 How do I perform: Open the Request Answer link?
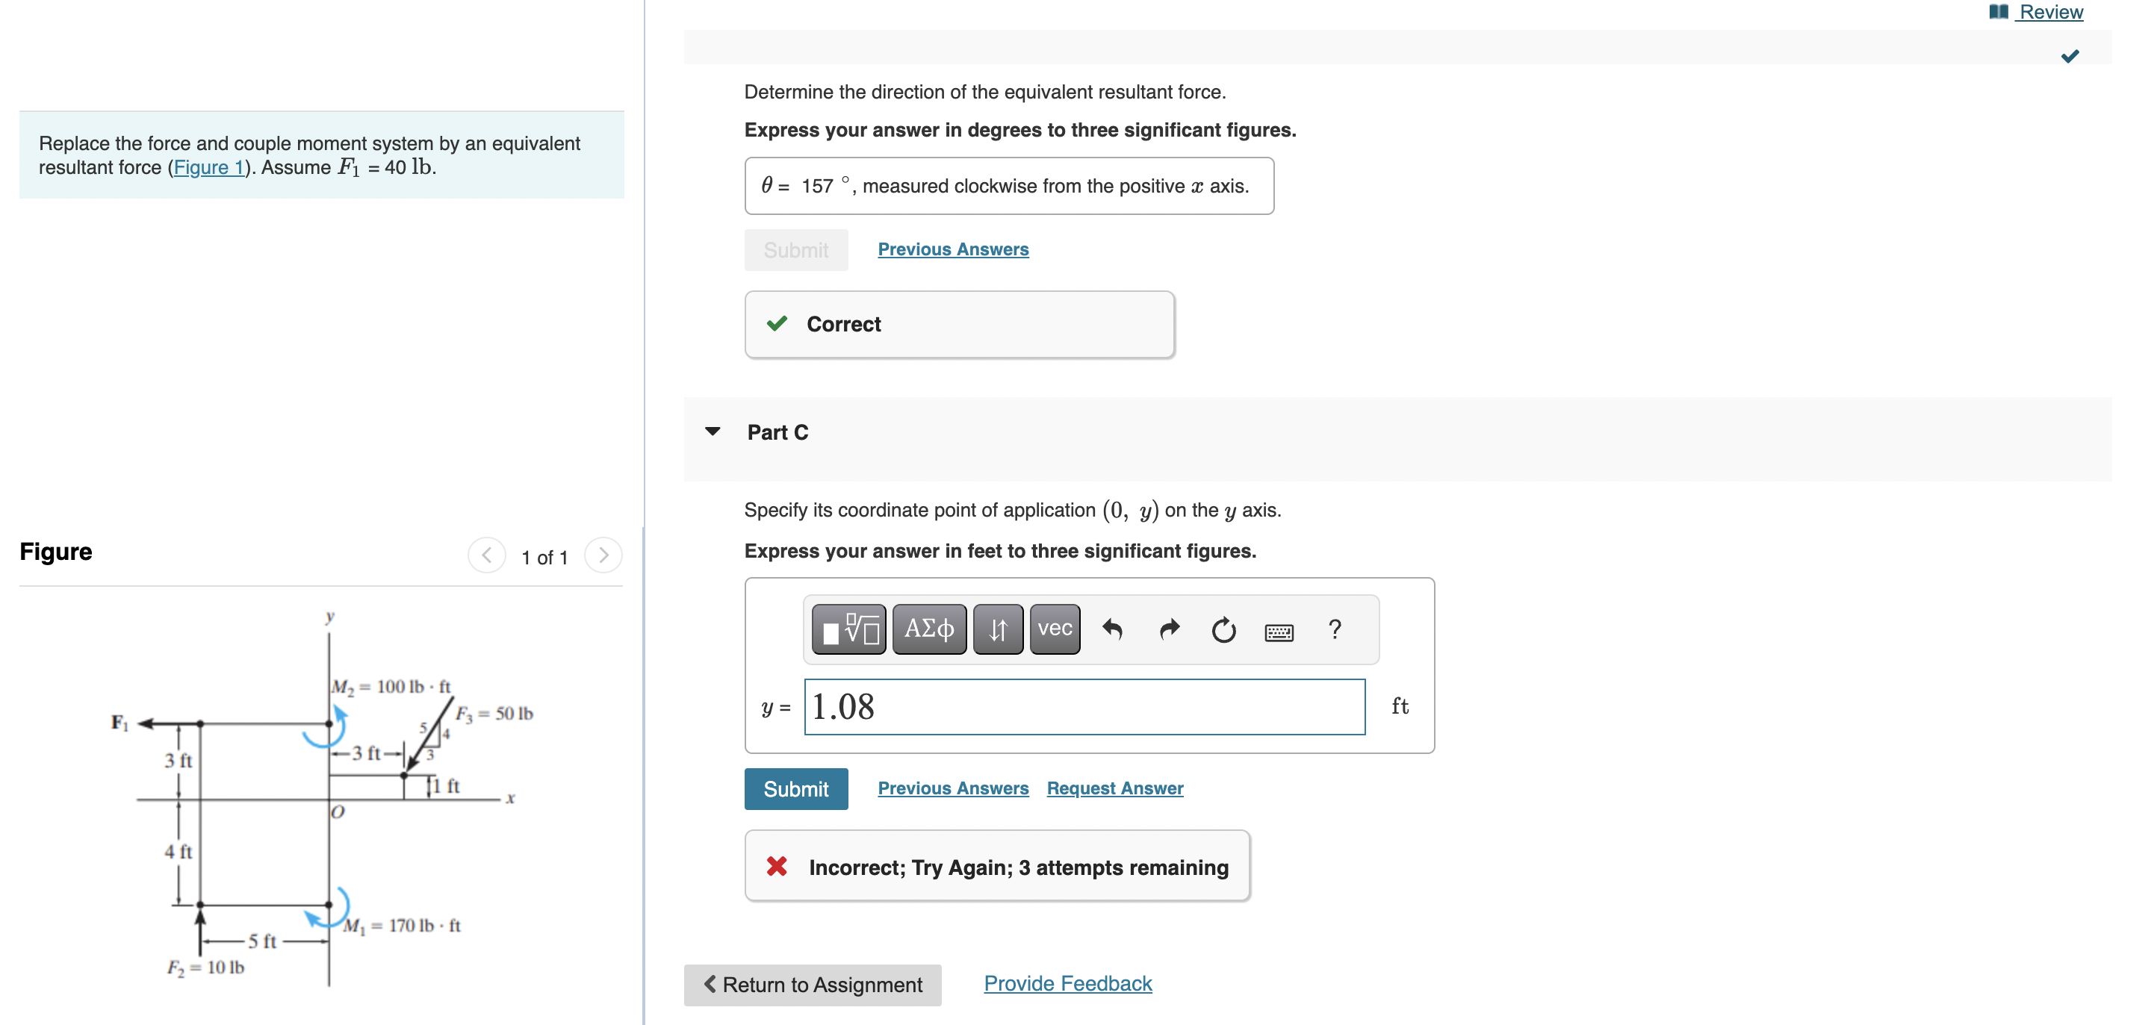1115,788
